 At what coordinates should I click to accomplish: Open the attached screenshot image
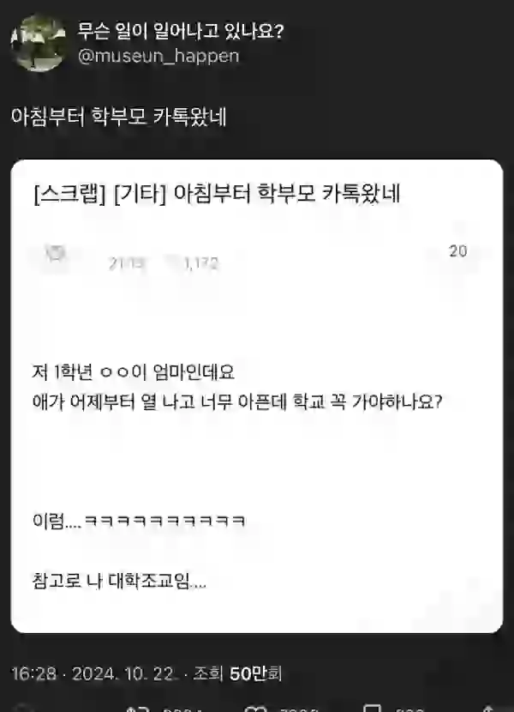[257, 396]
